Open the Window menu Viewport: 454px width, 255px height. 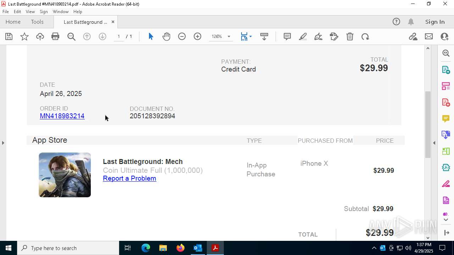click(x=61, y=12)
